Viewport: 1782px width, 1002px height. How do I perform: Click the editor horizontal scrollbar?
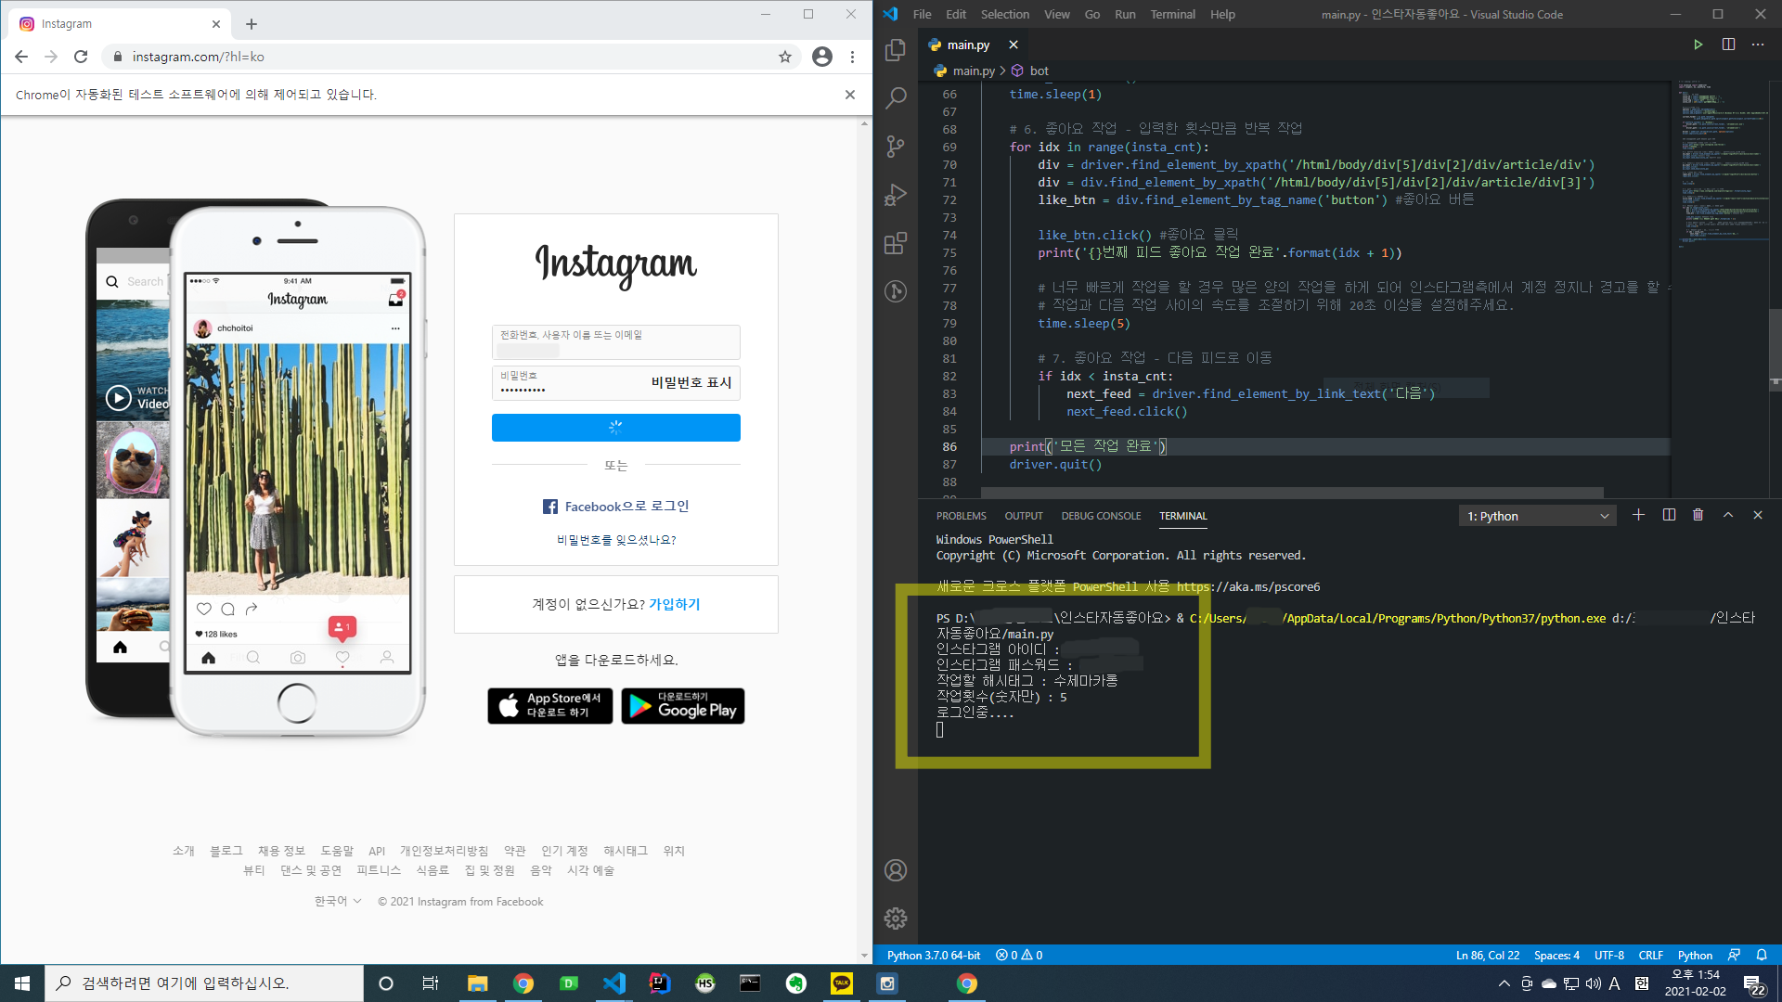click(x=1292, y=493)
